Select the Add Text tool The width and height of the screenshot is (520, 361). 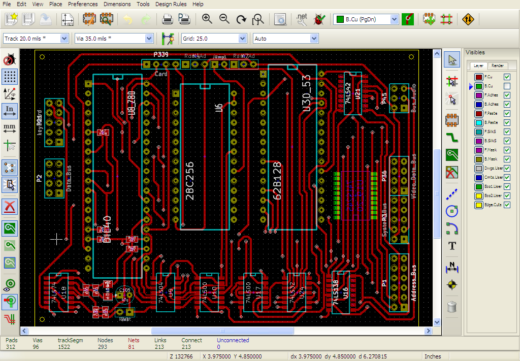451,246
